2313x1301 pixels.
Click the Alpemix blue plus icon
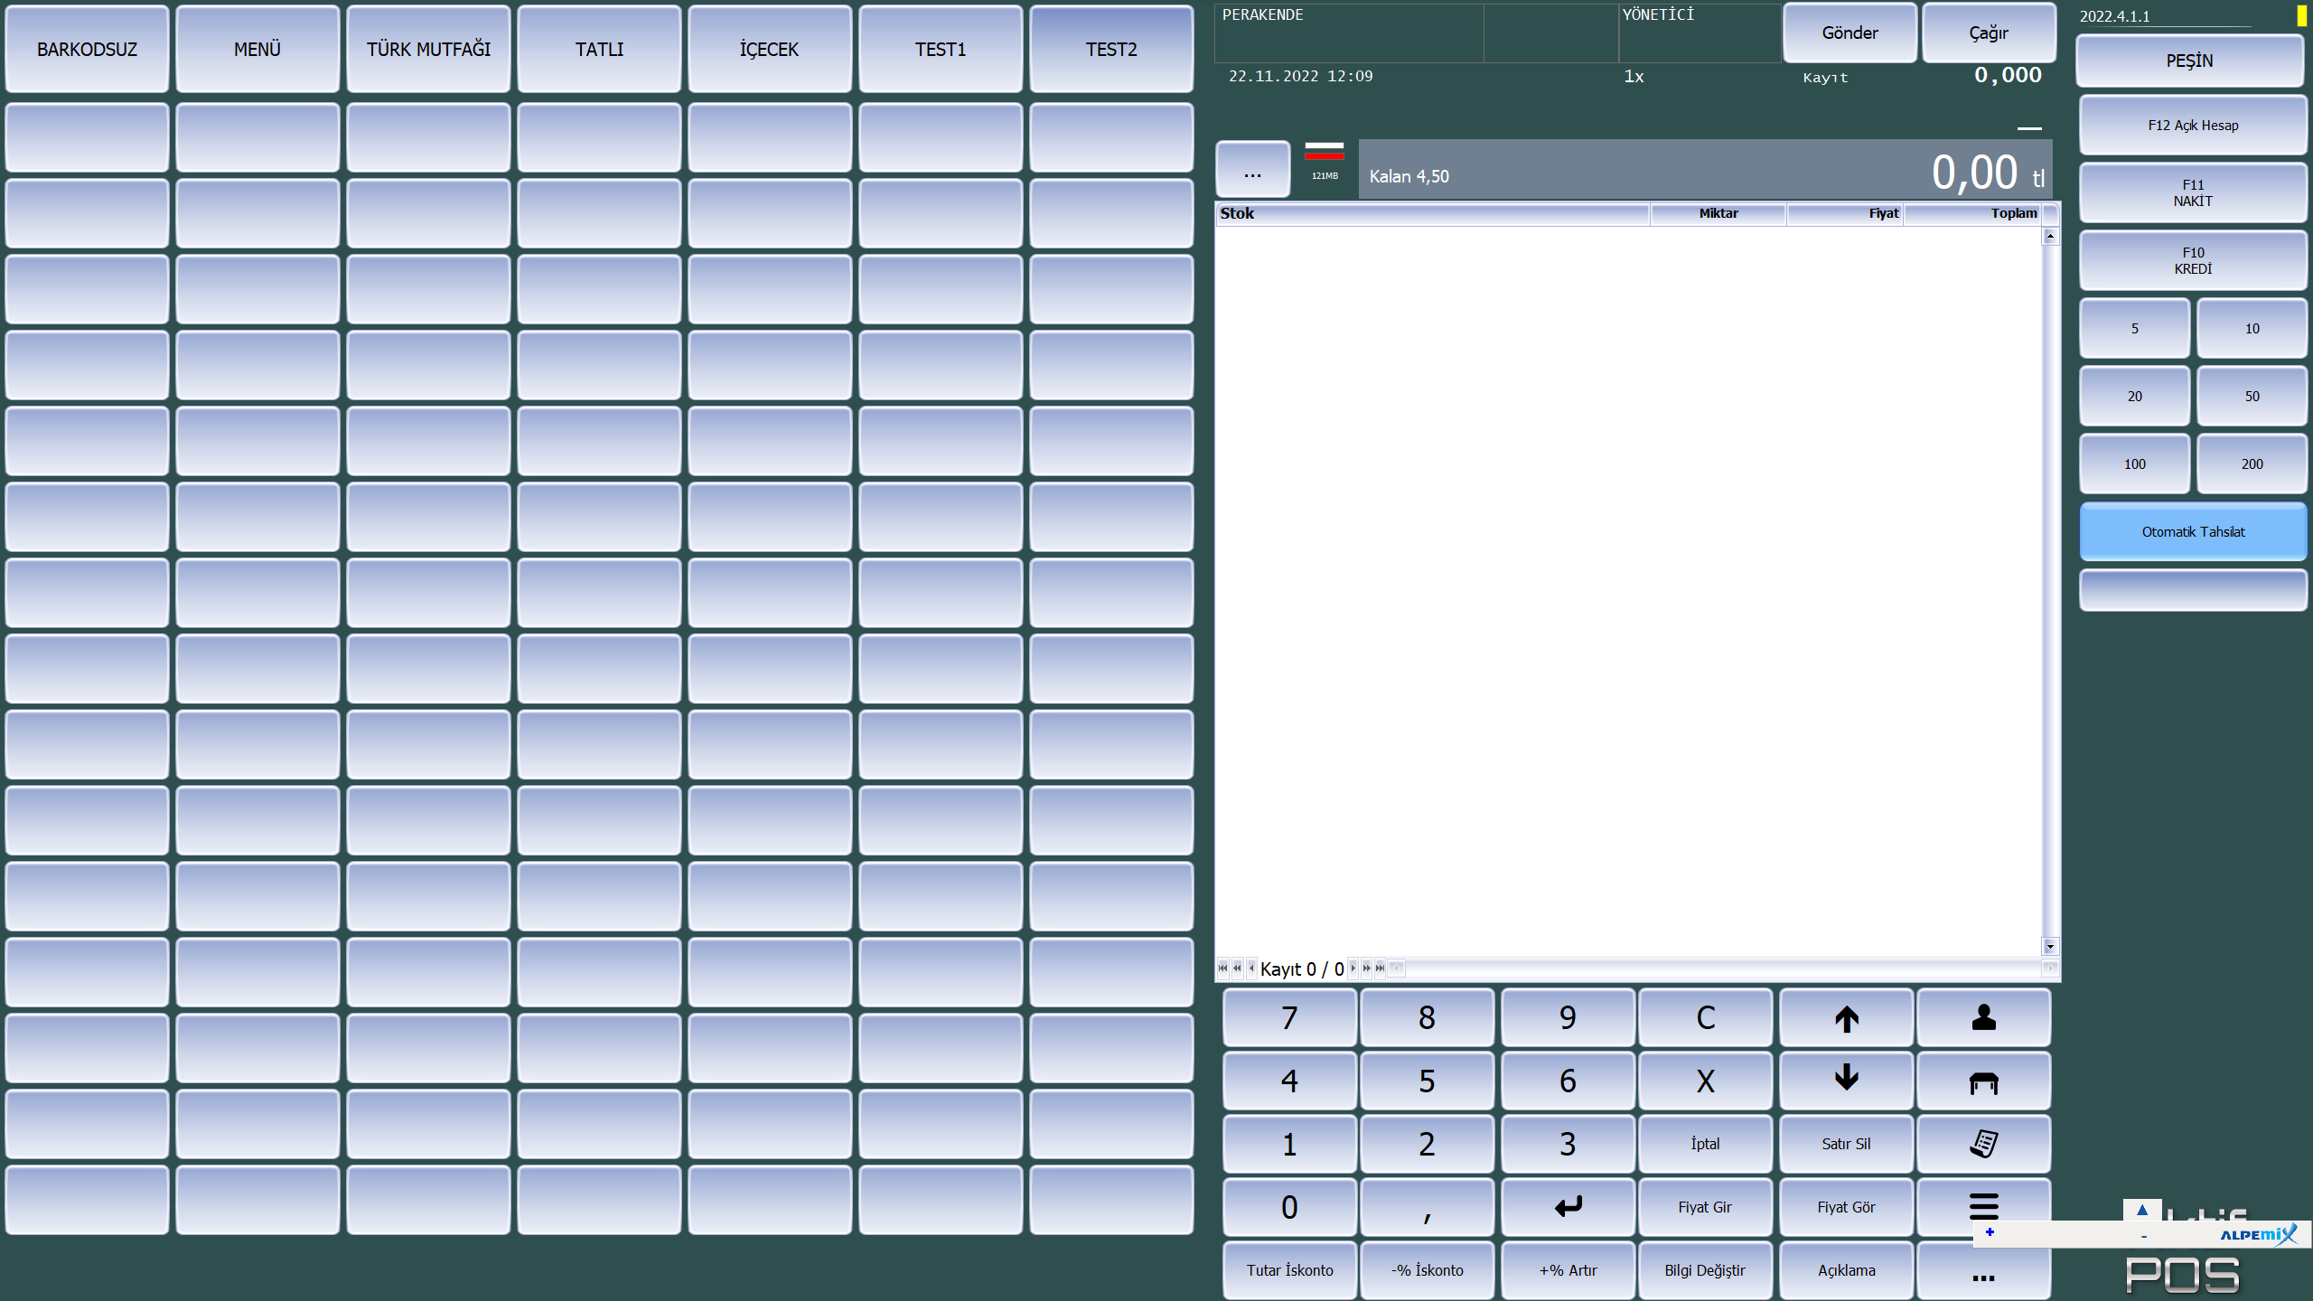1990,1231
